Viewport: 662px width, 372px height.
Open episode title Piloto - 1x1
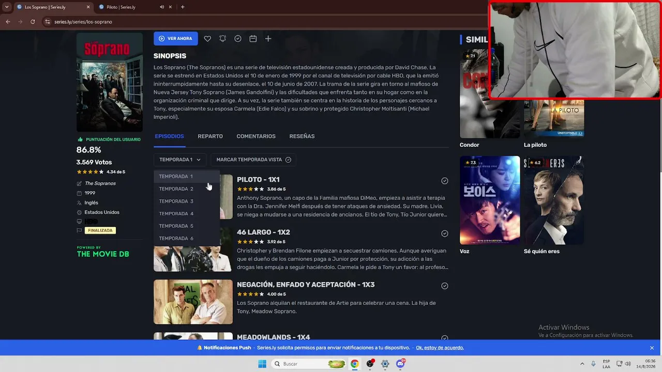[258, 180]
